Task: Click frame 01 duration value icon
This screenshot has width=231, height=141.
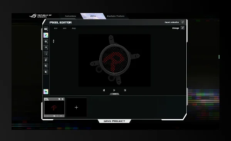Action: (x=54, y=116)
